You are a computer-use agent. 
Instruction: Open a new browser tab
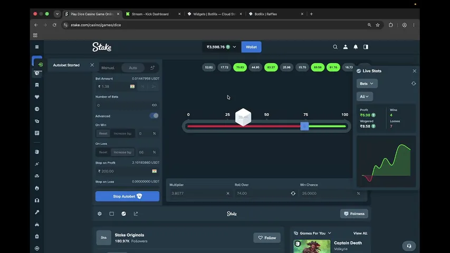311,14
